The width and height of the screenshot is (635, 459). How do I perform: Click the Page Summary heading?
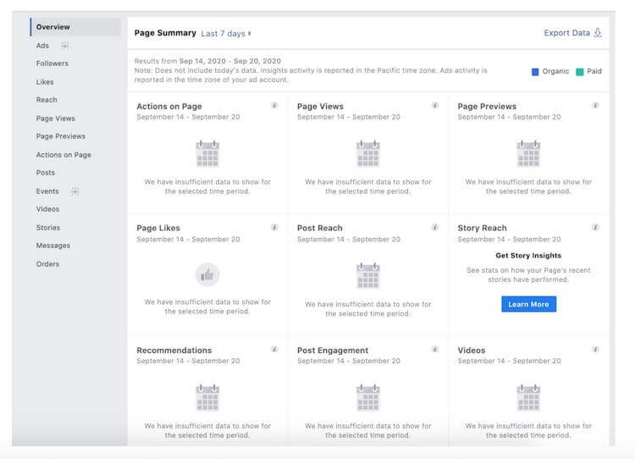[165, 33]
